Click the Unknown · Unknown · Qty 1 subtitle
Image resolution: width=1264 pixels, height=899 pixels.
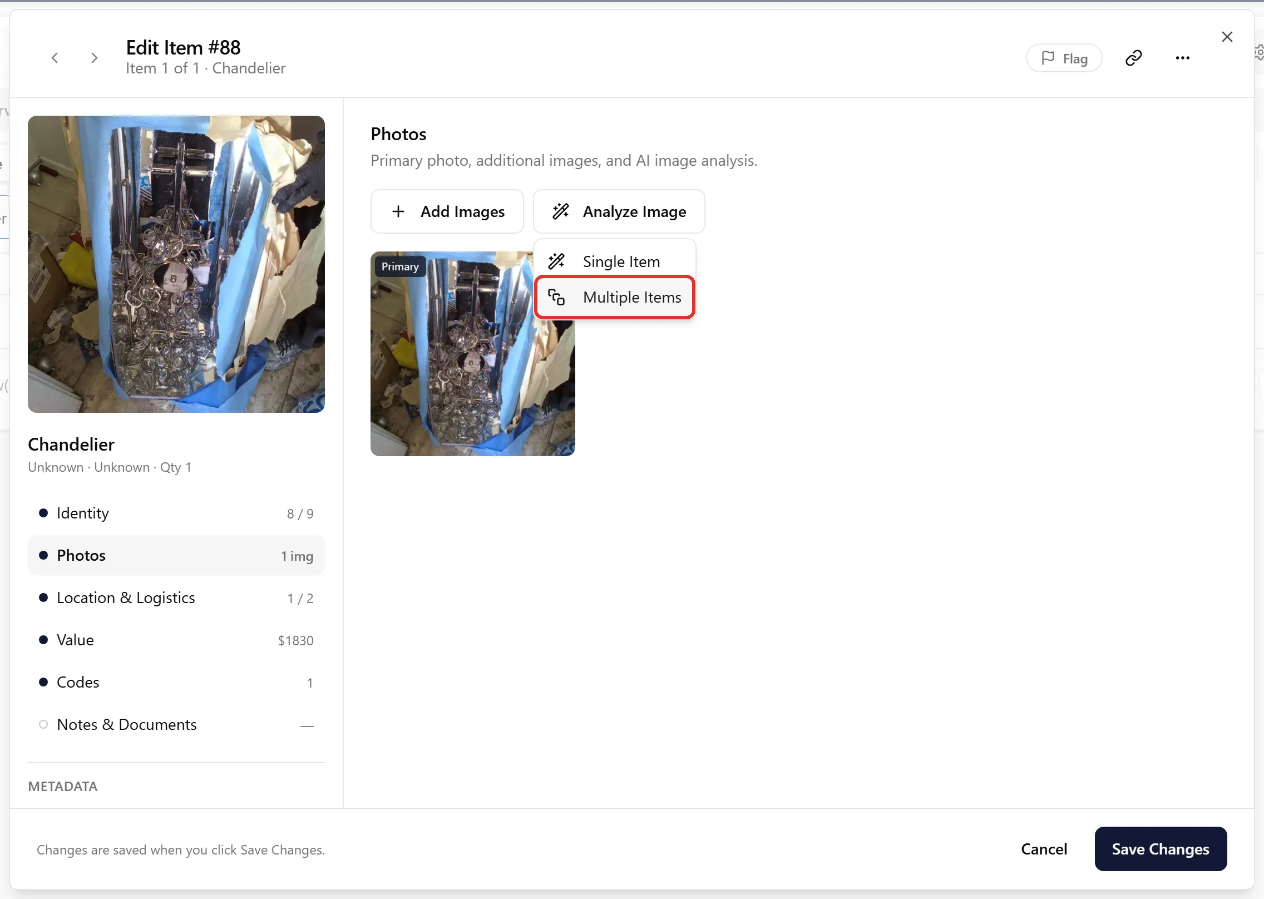(110, 467)
